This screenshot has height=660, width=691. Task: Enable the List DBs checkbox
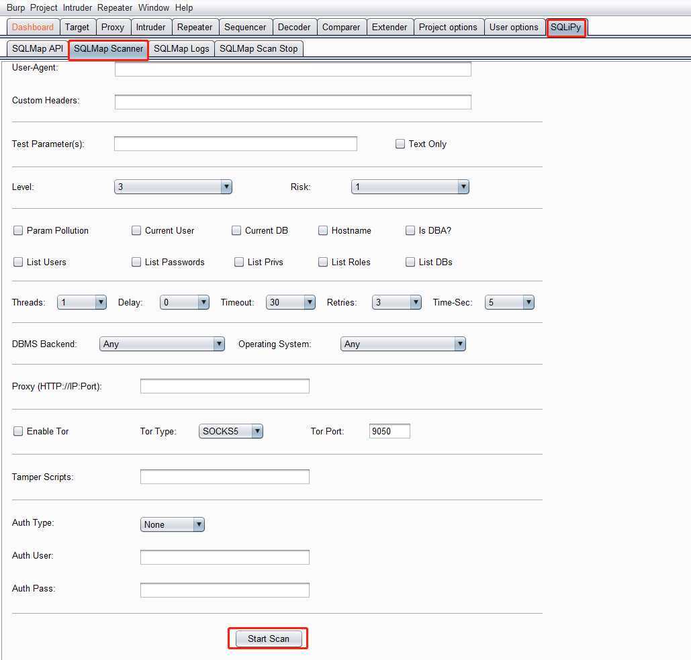(x=410, y=262)
